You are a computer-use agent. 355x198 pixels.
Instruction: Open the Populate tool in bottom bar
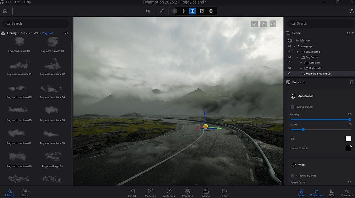point(187,192)
